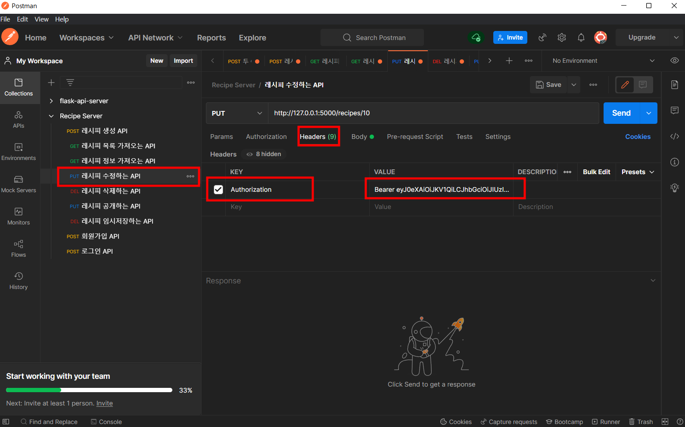Open the capture requests satellite icon

(542, 37)
